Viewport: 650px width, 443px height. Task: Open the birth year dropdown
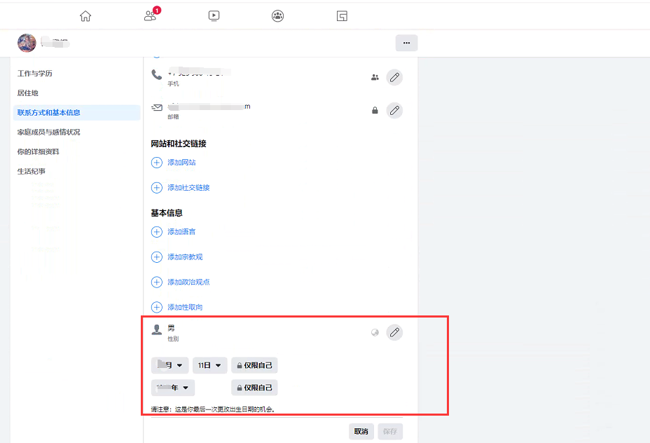tap(172, 387)
